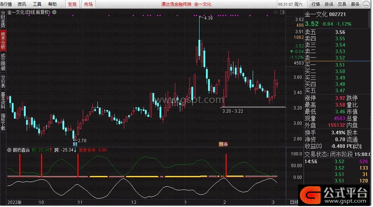Viewport: 373px width, 207px height.
Task: Click the 财 marker below the chart low
Action: (x=75, y=144)
